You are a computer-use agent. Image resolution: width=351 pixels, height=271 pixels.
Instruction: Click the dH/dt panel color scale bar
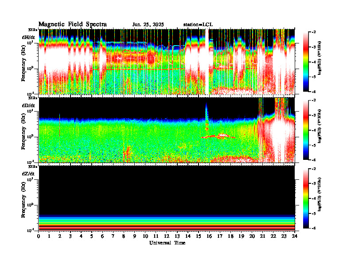(306, 62)
